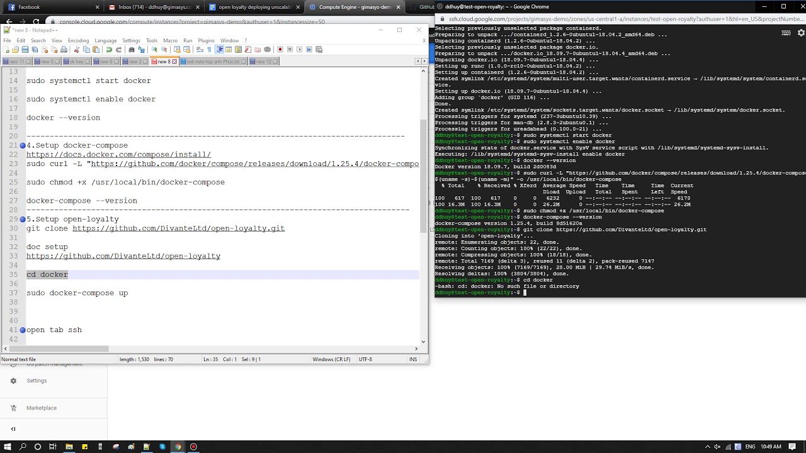Click the Zoom In icon in Notepad++

[154, 50]
